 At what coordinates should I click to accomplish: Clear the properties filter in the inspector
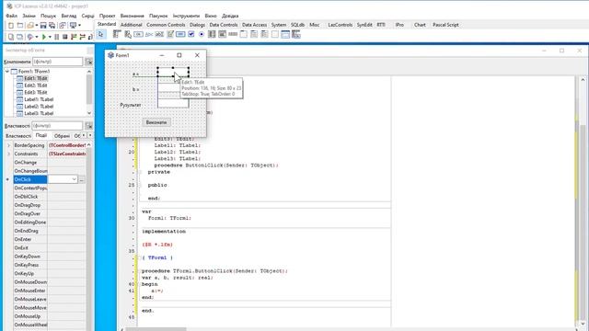coord(89,126)
